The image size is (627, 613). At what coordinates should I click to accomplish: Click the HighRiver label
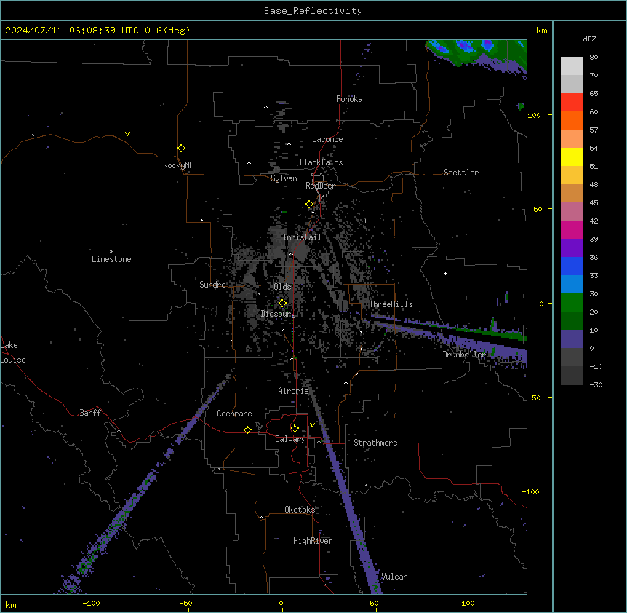click(x=313, y=541)
